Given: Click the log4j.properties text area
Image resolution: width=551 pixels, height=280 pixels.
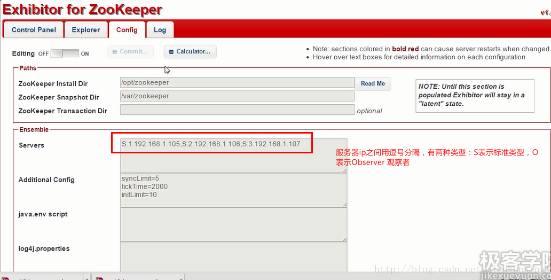Looking at the screenshot, I should coord(234,257).
